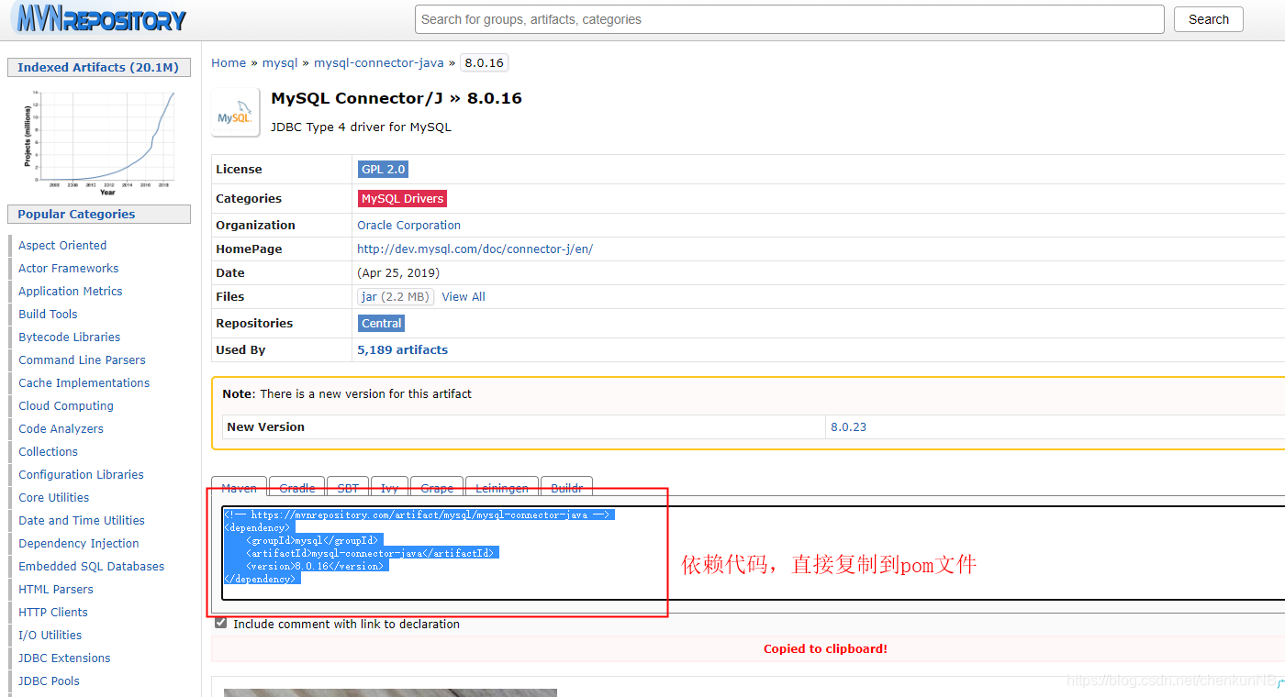Click the Apr 25, 2019 date value
Screen dimensions: 1285x697
tap(398, 272)
